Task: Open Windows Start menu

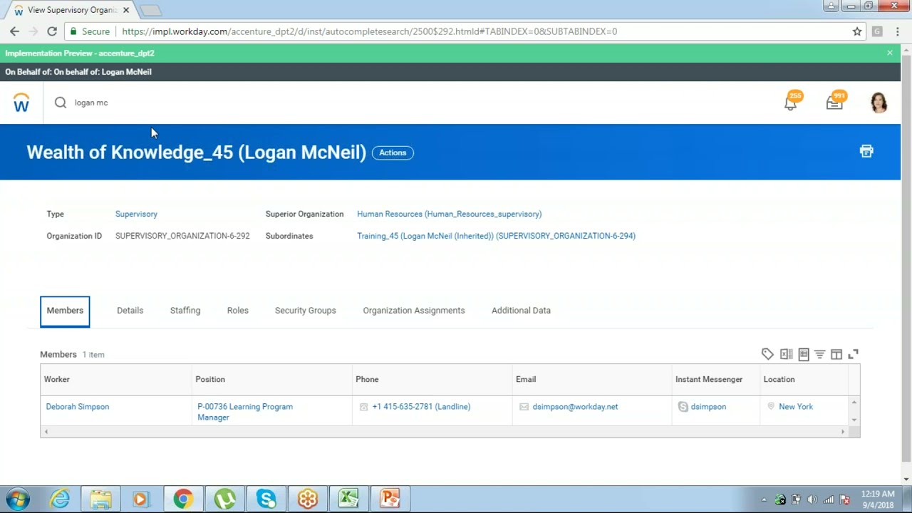Action: [x=18, y=499]
